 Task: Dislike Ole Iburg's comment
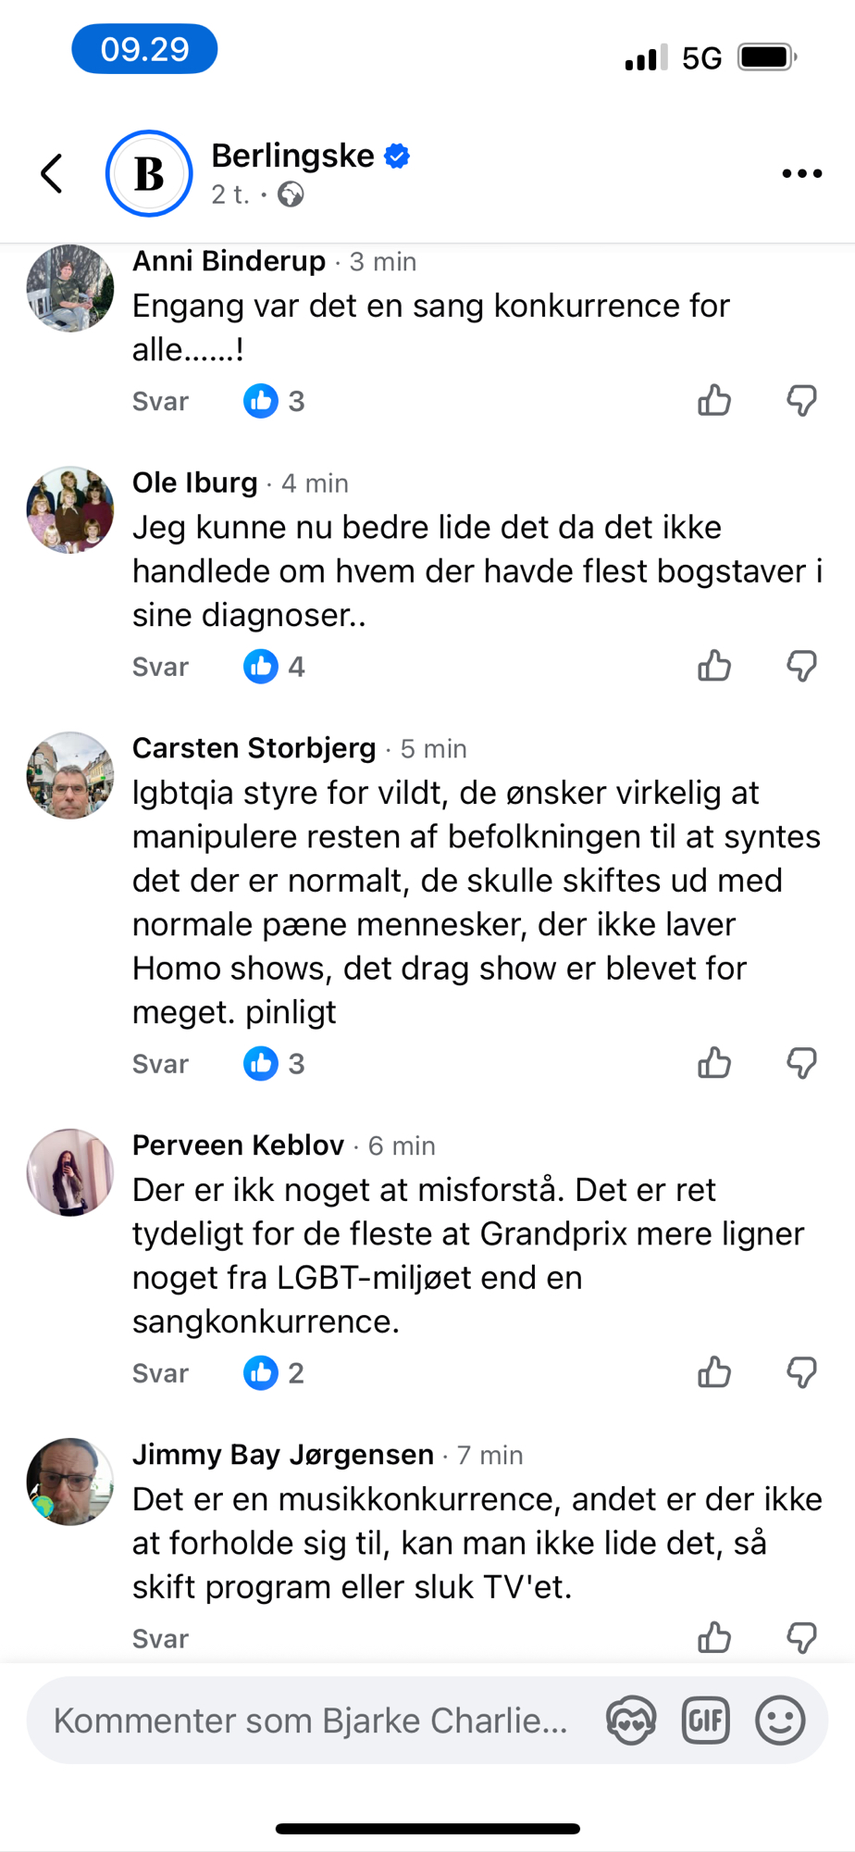[x=801, y=667]
